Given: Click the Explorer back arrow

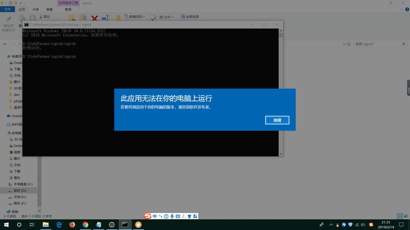Looking at the screenshot, I should (x=5, y=44).
